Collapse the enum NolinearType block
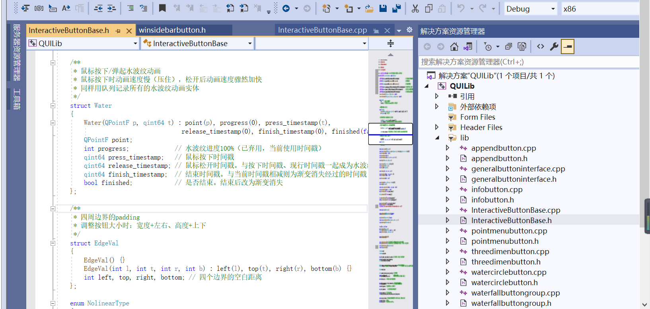 tap(53, 303)
